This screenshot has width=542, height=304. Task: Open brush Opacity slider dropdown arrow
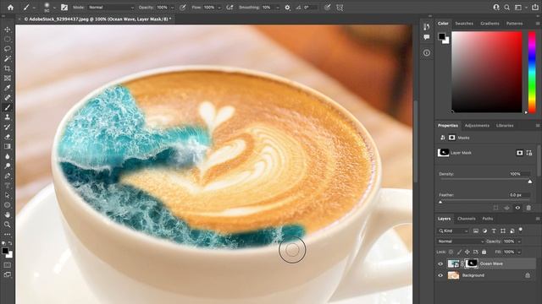click(172, 8)
